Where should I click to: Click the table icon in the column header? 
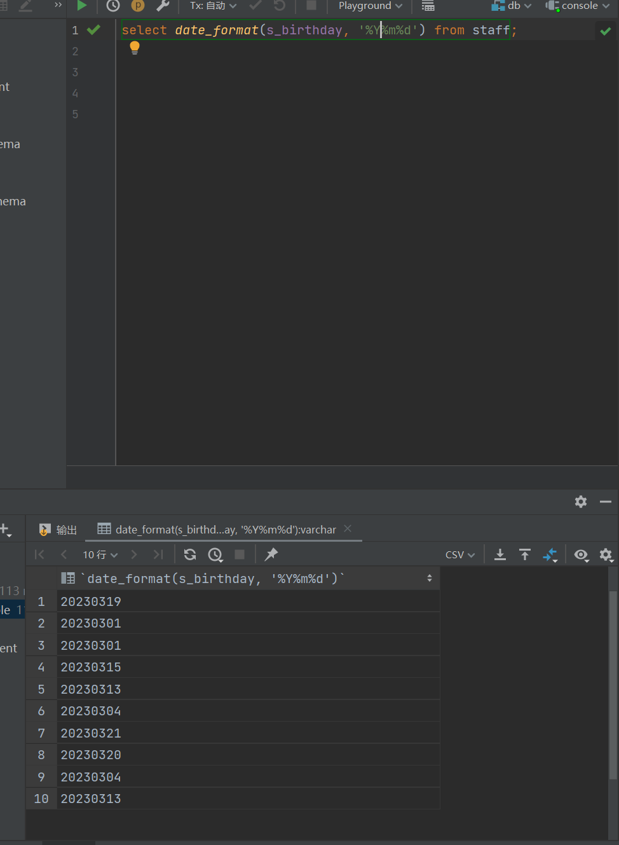pyautogui.click(x=68, y=578)
